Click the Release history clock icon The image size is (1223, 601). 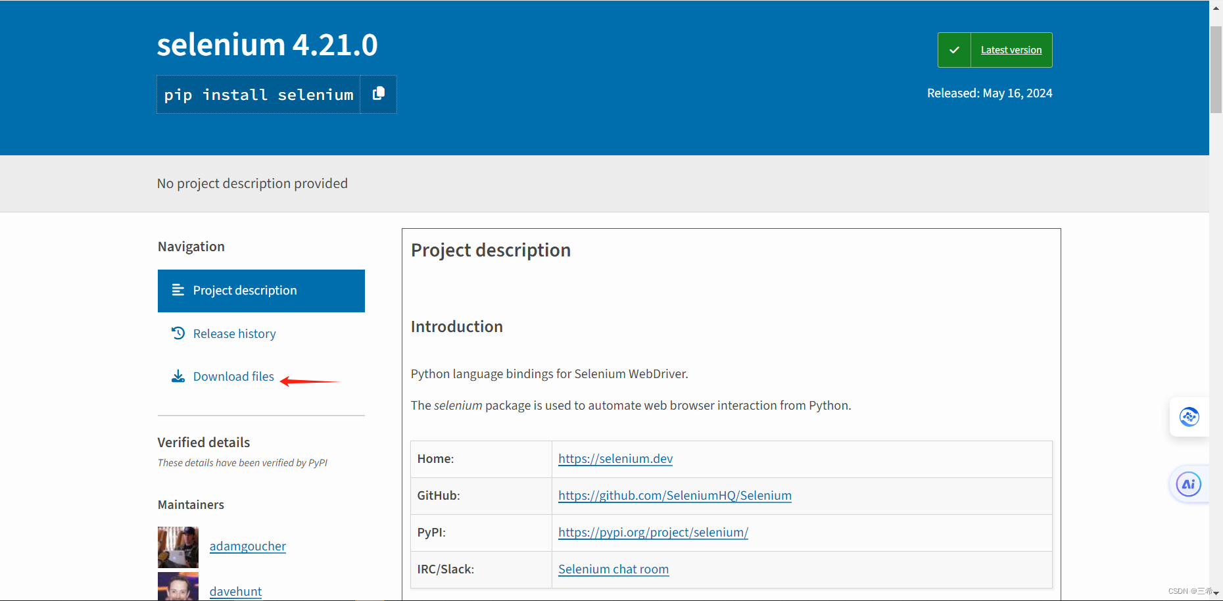click(178, 333)
